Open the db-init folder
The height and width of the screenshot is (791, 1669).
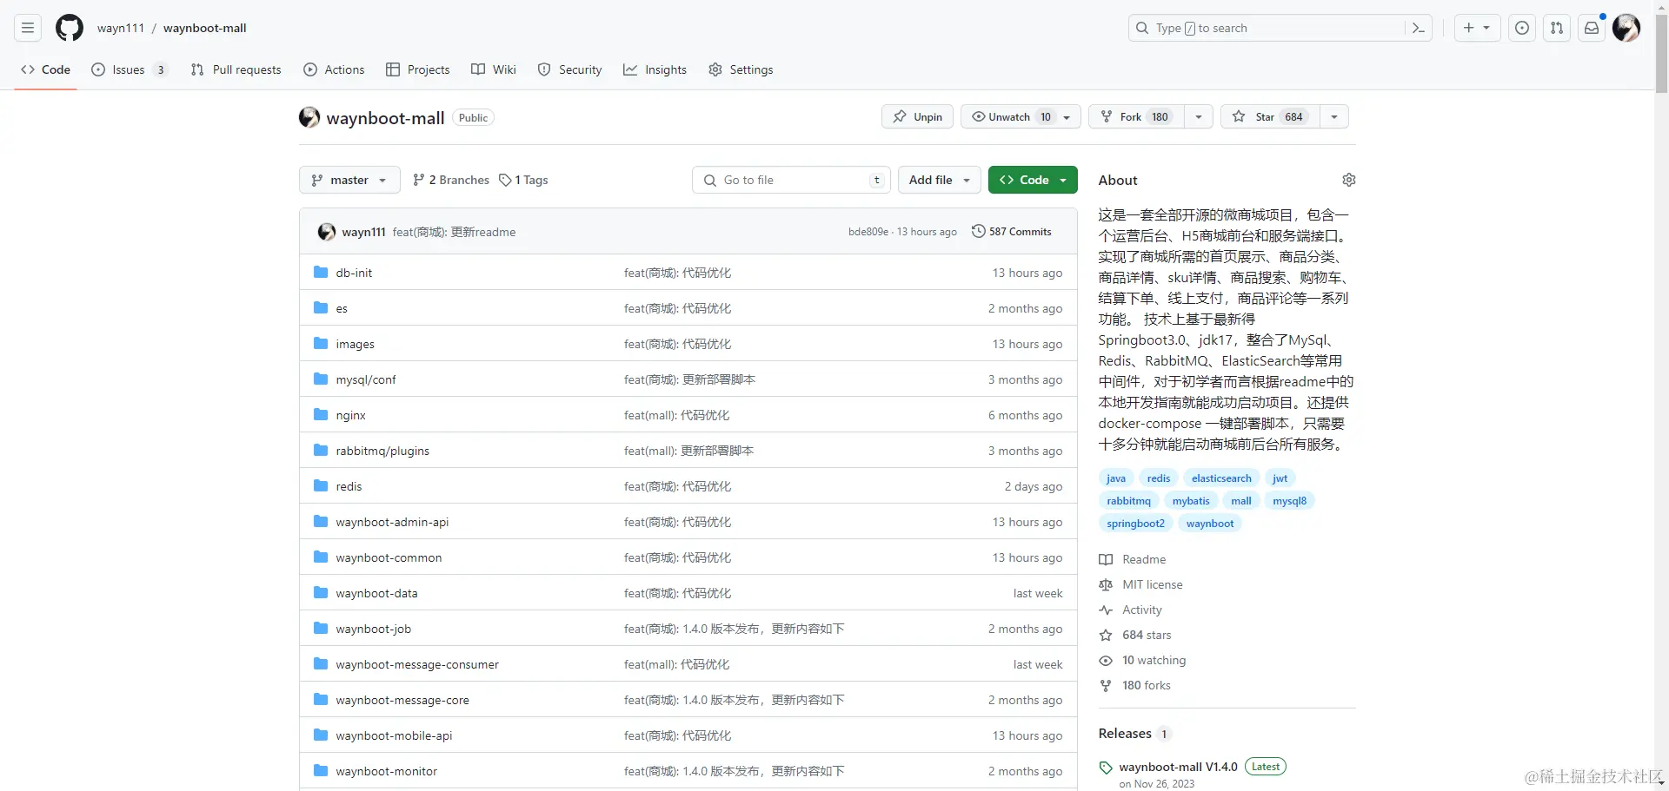(x=354, y=273)
